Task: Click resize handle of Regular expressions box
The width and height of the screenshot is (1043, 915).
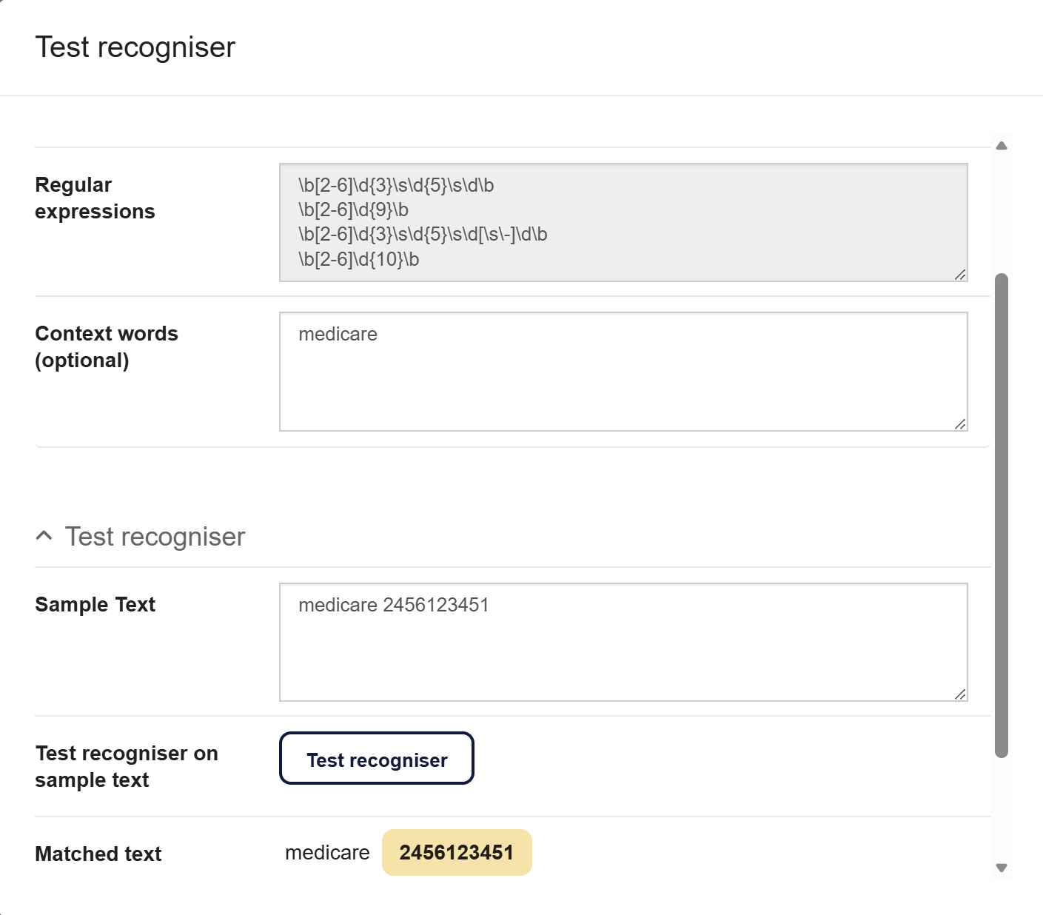Action: pyautogui.click(x=960, y=275)
